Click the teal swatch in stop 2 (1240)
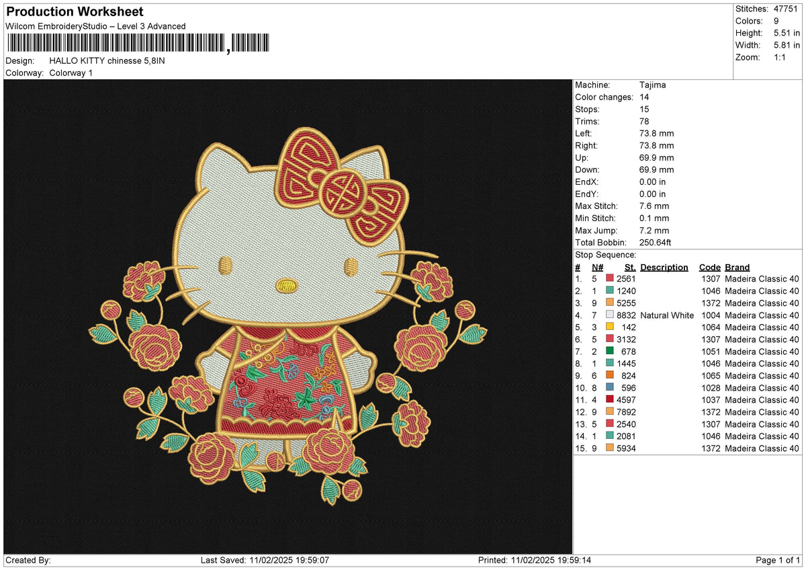The height and width of the screenshot is (570, 806). (x=610, y=291)
